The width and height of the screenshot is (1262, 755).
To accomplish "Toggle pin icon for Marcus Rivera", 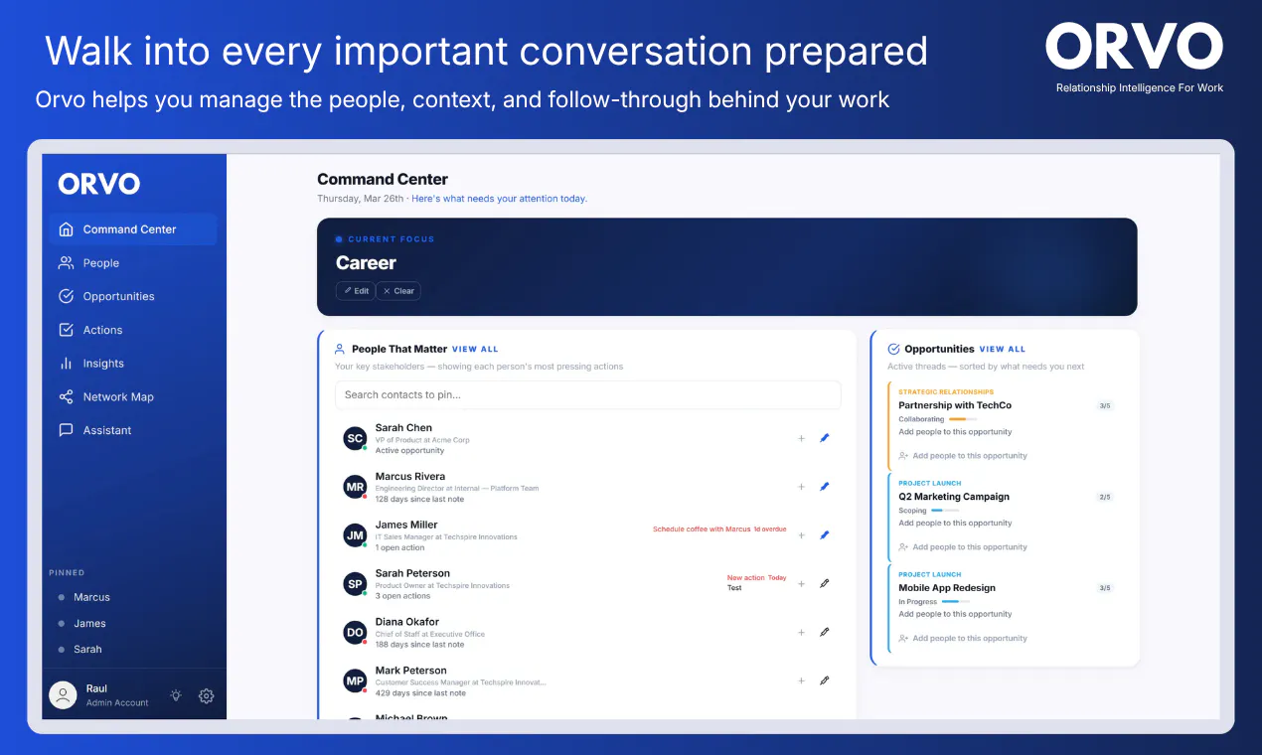I will coord(825,487).
